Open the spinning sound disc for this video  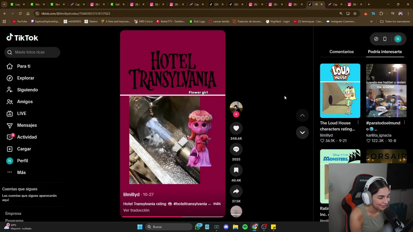236,211
